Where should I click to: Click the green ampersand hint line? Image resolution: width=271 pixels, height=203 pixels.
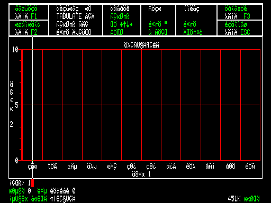158,32
